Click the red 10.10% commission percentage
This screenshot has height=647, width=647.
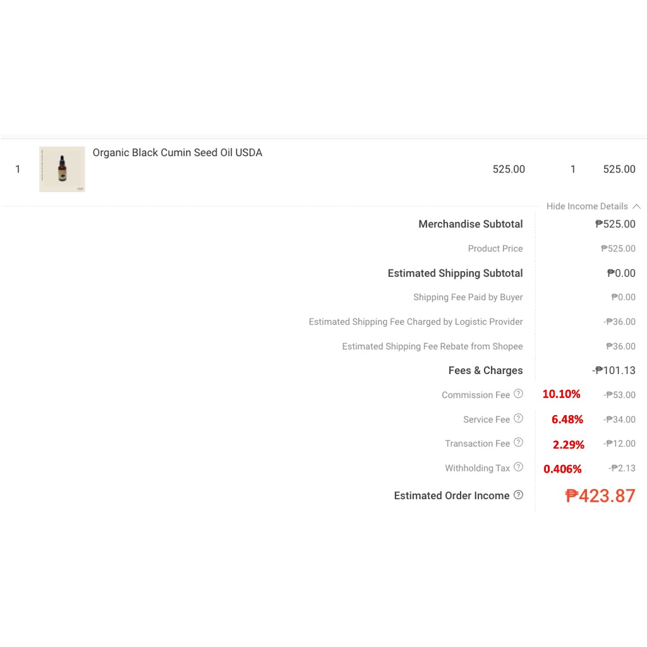[561, 394]
